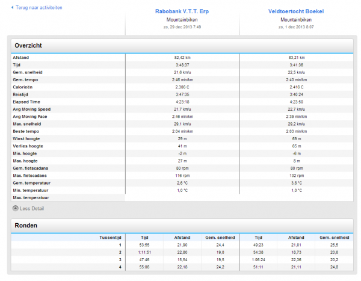Screen dimensions: 361x281
Task: Click the Afstand row label in Overzicht
Action: [x=22, y=58]
